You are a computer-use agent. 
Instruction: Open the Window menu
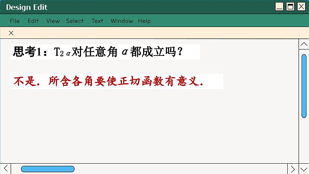pos(122,21)
